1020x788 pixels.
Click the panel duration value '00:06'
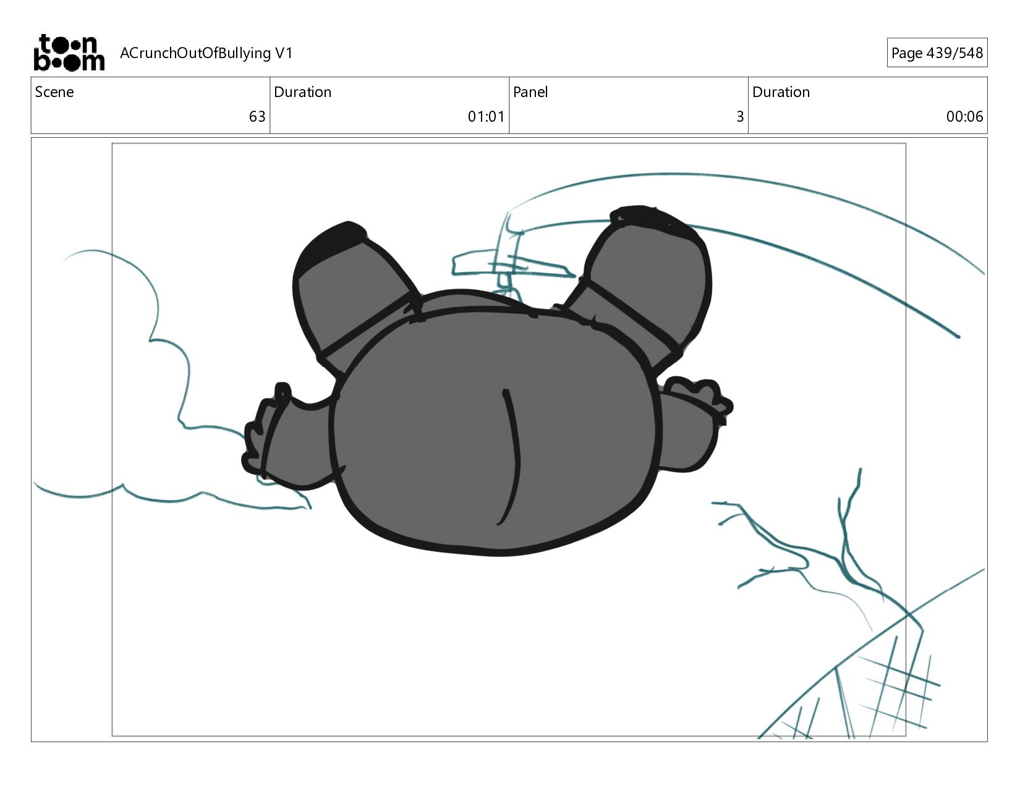(964, 117)
